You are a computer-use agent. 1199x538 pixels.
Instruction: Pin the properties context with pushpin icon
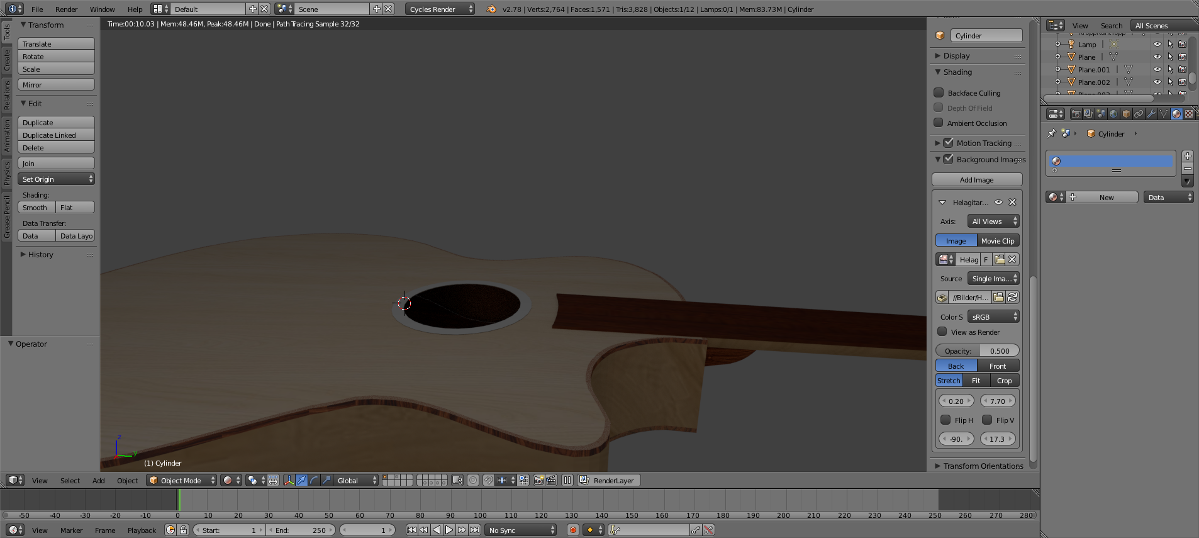point(1051,133)
